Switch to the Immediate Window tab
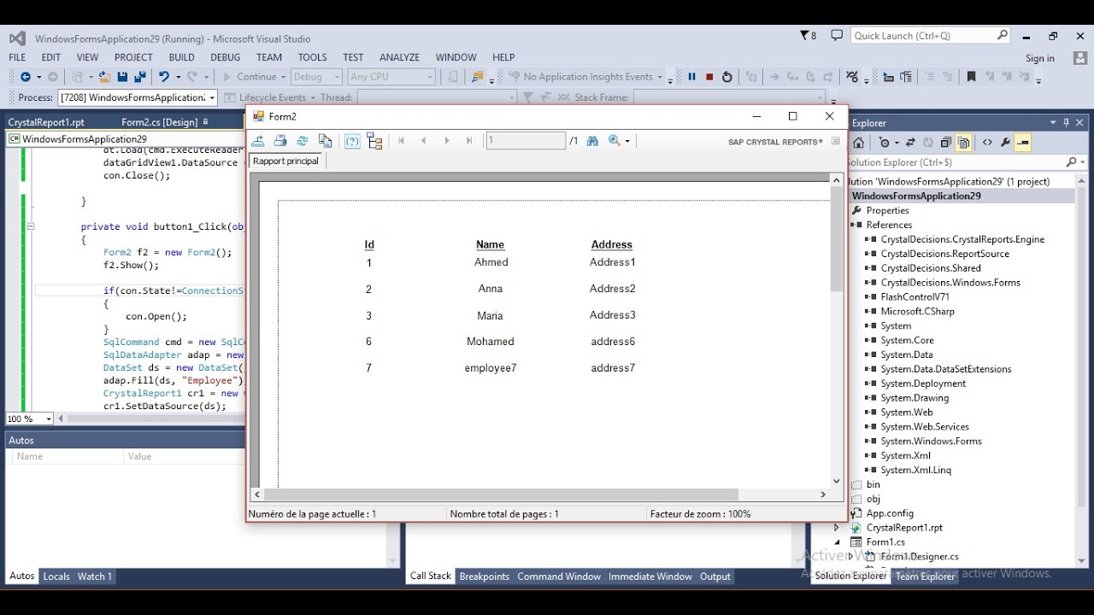1094x615 pixels. coord(650,577)
